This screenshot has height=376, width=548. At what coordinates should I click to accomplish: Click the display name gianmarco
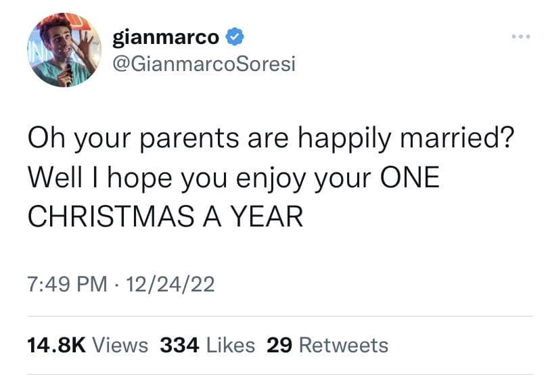[x=166, y=37]
